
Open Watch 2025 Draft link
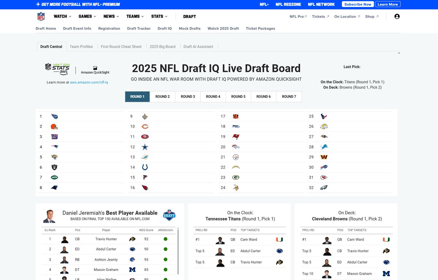point(223,28)
